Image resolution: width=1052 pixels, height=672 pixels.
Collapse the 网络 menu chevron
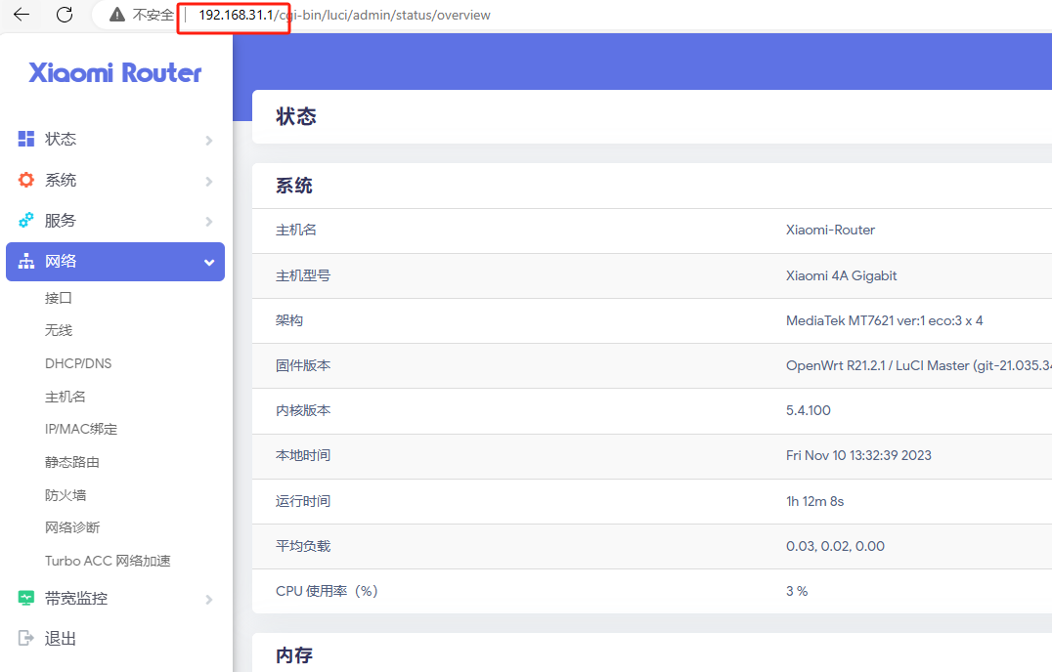pyautogui.click(x=209, y=262)
